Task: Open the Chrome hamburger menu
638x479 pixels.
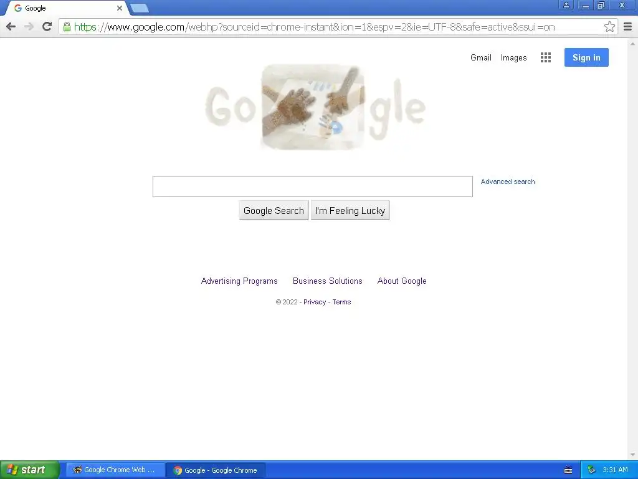Action: coord(628,27)
